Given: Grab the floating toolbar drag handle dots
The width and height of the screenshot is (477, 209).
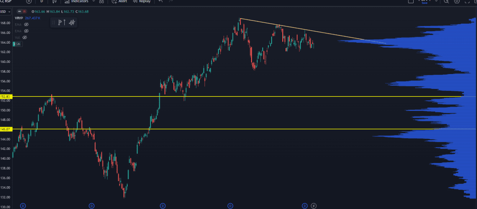Looking at the screenshot, I should click(x=53, y=22).
